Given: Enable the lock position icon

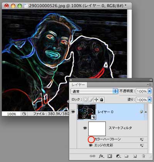Looking at the screenshot, I should pyautogui.click(x=96, y=100).
